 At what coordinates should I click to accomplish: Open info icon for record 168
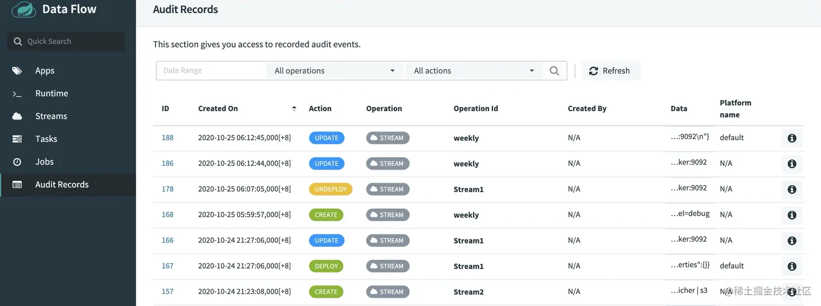coord(792,215)
